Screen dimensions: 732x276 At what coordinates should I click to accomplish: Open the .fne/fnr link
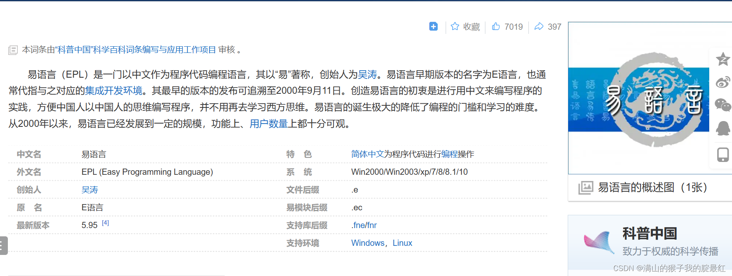[x=364, y=225]
